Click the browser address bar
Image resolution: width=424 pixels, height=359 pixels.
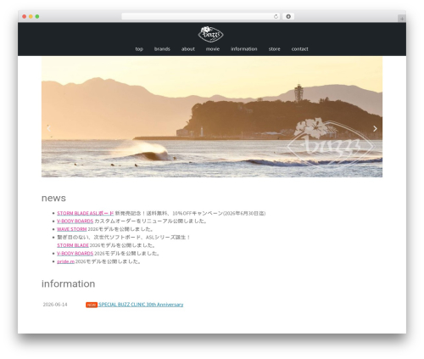tap(201, 16)
